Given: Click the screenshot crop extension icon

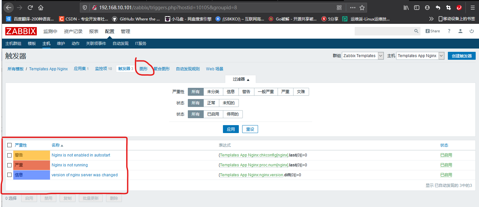Looking at the screenshot, I should [x=449, y=7].
